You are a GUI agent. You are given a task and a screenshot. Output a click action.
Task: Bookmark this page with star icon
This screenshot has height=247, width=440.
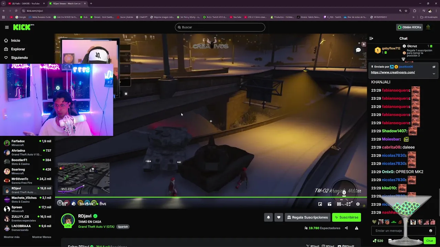[x=406, y=11]
